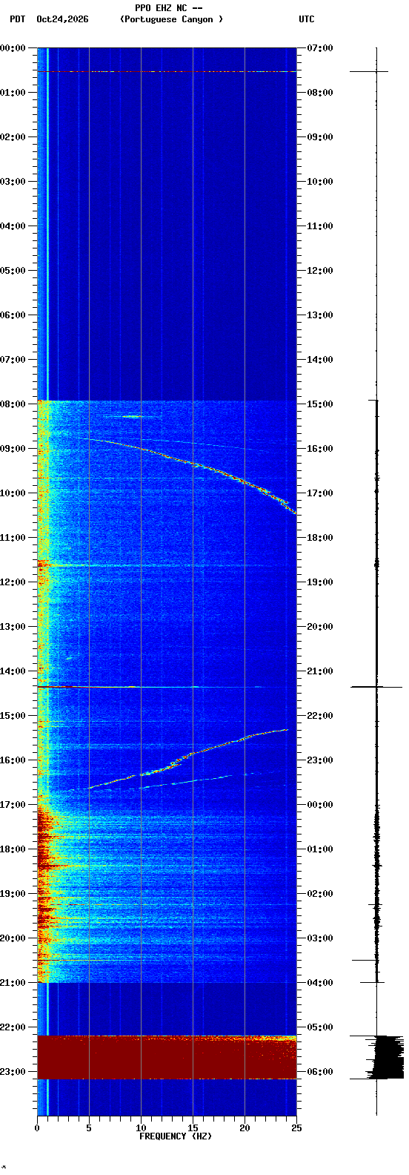Click the 'FREQUENCY (HZ)' axis title

[x=176, y=1136]
